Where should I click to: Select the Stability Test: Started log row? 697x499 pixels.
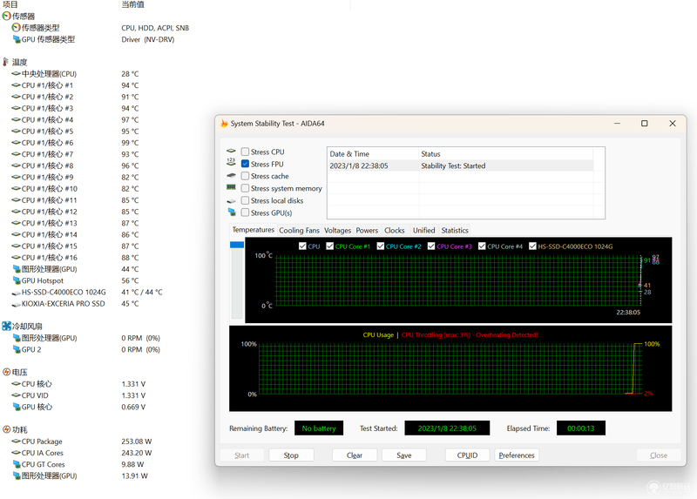coord(460,165)
